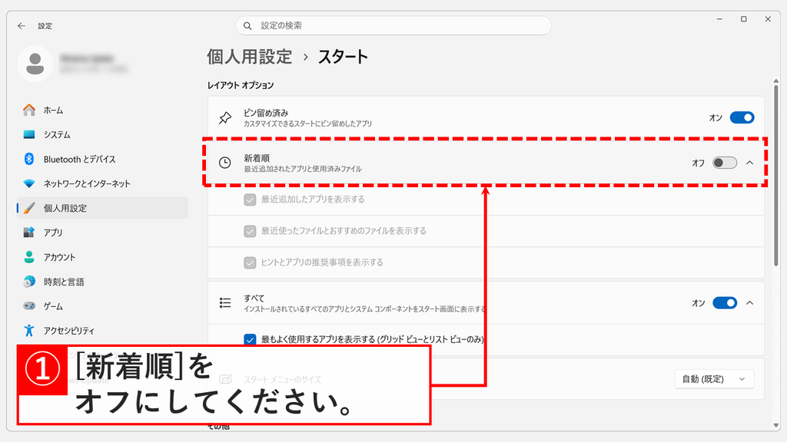787x442 pixels.
Task: Turn off the ピン留め済み toggle
Action: point(742,117)
